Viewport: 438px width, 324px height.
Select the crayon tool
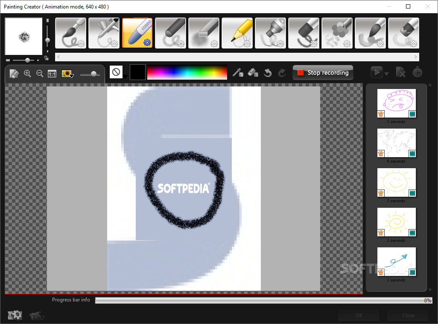click(137, 33)
